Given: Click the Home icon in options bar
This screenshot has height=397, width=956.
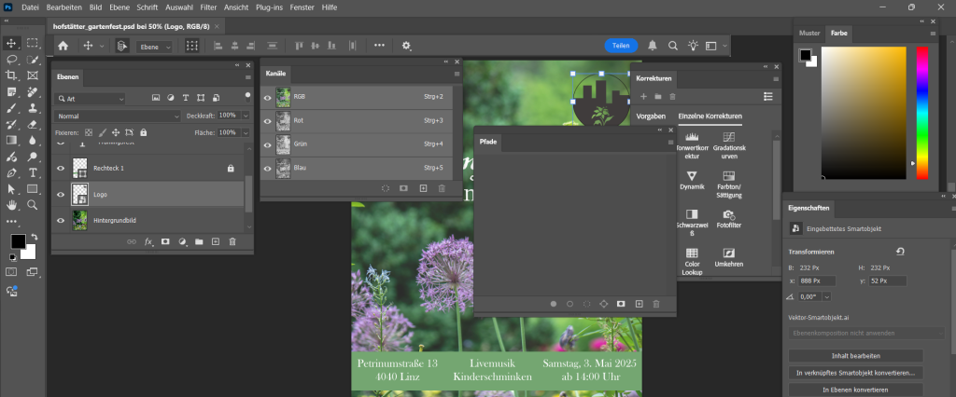Looking at the screenshot, I should [x=63, y=45].
